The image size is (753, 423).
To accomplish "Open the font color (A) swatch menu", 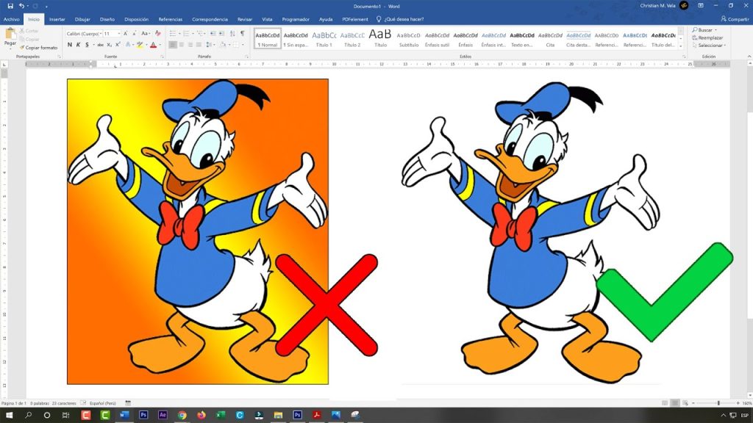I will pyautogui.click(x=152, y=45).
